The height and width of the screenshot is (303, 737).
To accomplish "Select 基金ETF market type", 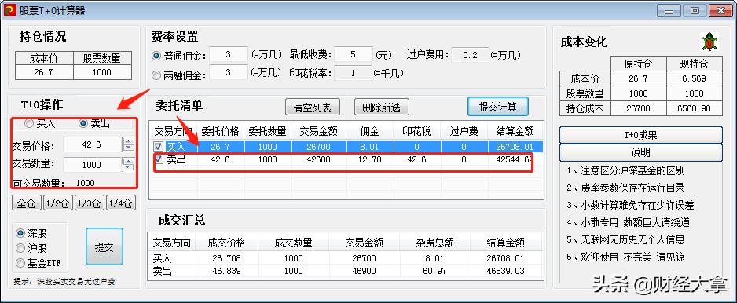I will 20,263.
